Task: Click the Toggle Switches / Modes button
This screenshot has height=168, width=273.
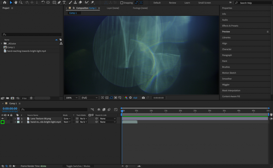Action: point(78,166)
